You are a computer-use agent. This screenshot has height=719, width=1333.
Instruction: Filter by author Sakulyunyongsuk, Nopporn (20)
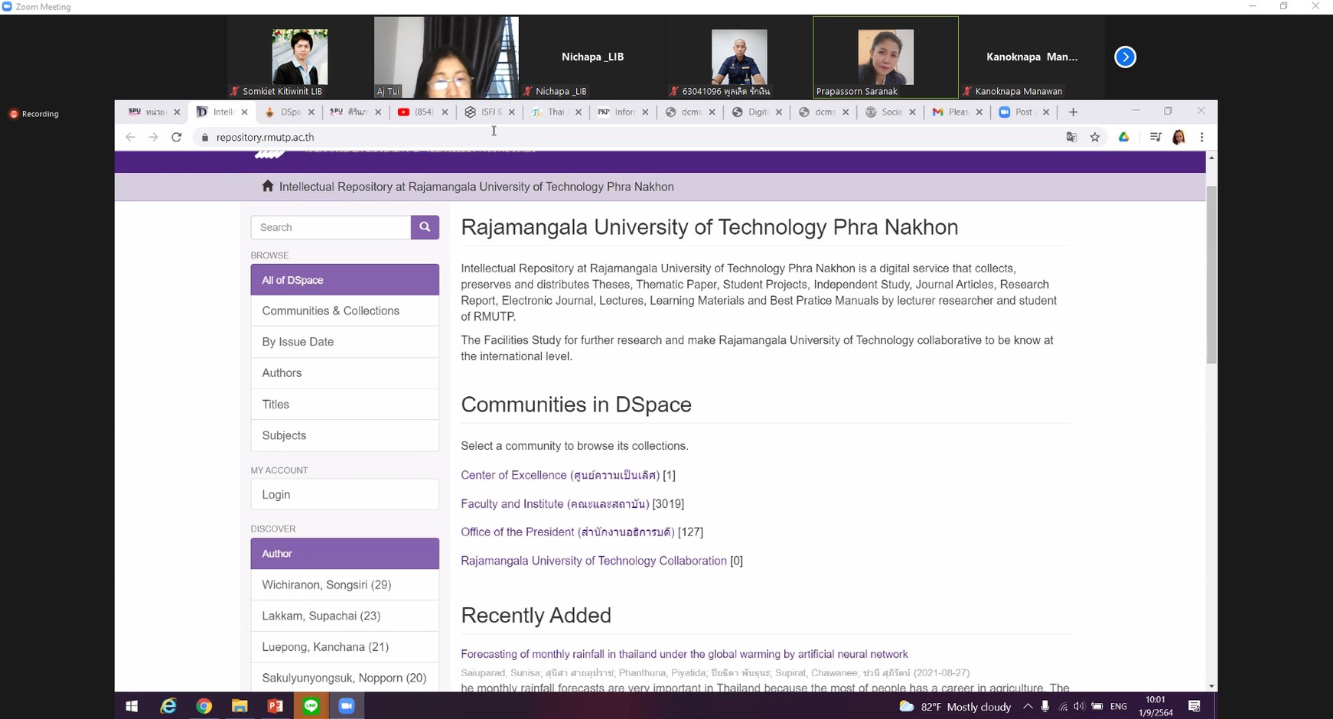tap(345, 678)
